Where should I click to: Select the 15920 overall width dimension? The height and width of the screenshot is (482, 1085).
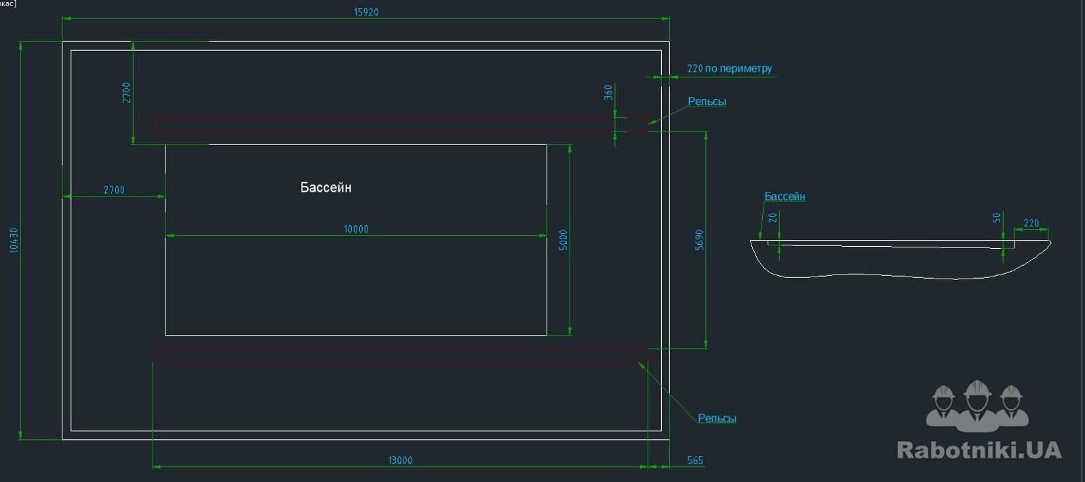coord(366,12)
